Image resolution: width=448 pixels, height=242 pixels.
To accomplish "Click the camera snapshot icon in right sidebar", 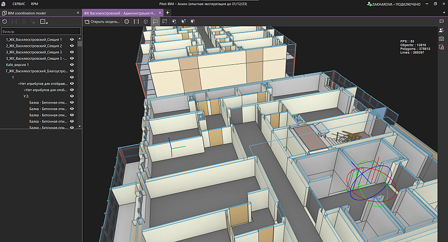I will coord(442,39).
